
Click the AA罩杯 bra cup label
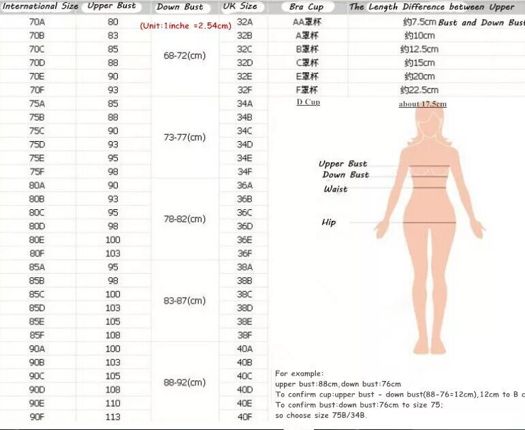(x=307, y=22)
